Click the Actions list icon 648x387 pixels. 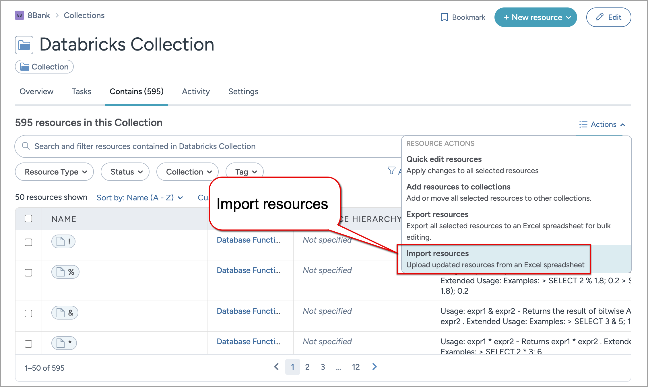(583, 124)
